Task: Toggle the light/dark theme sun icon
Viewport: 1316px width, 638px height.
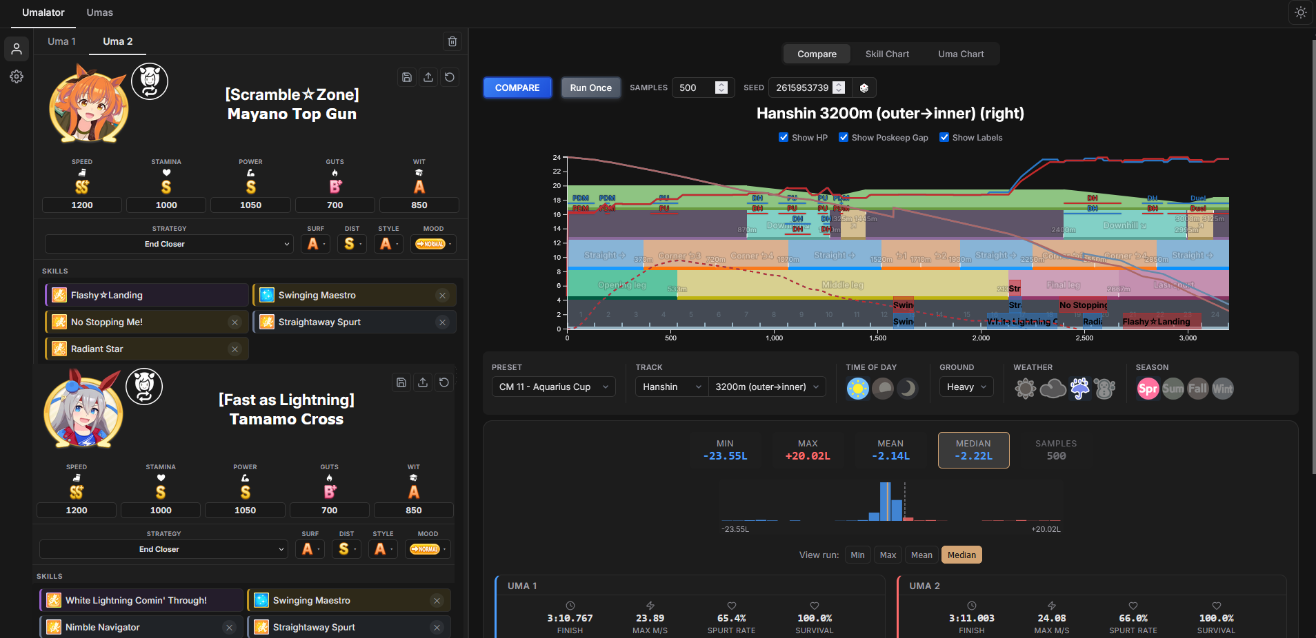Action: click(x=1300, y=12)
